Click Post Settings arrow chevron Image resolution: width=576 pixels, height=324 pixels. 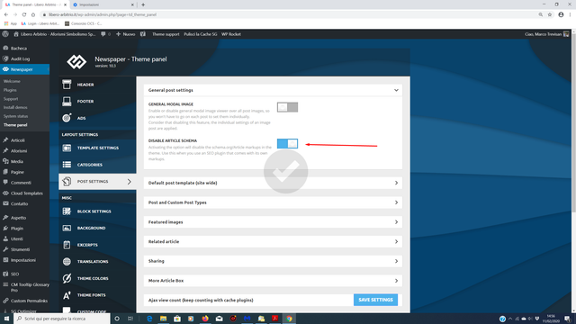(130, 182)
